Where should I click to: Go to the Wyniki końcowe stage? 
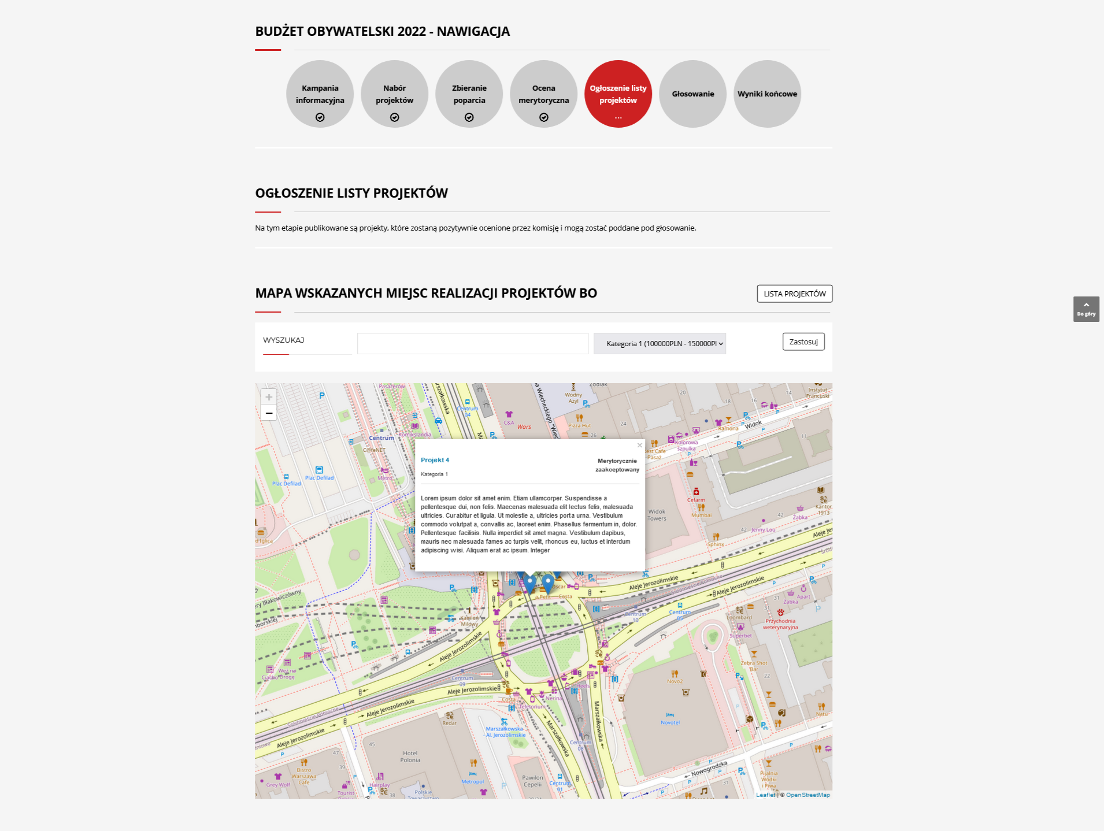[767, 94]
